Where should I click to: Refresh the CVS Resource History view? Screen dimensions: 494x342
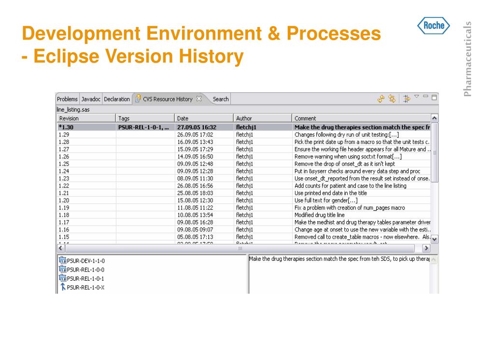pyautogui.click(x=381, y=99)
